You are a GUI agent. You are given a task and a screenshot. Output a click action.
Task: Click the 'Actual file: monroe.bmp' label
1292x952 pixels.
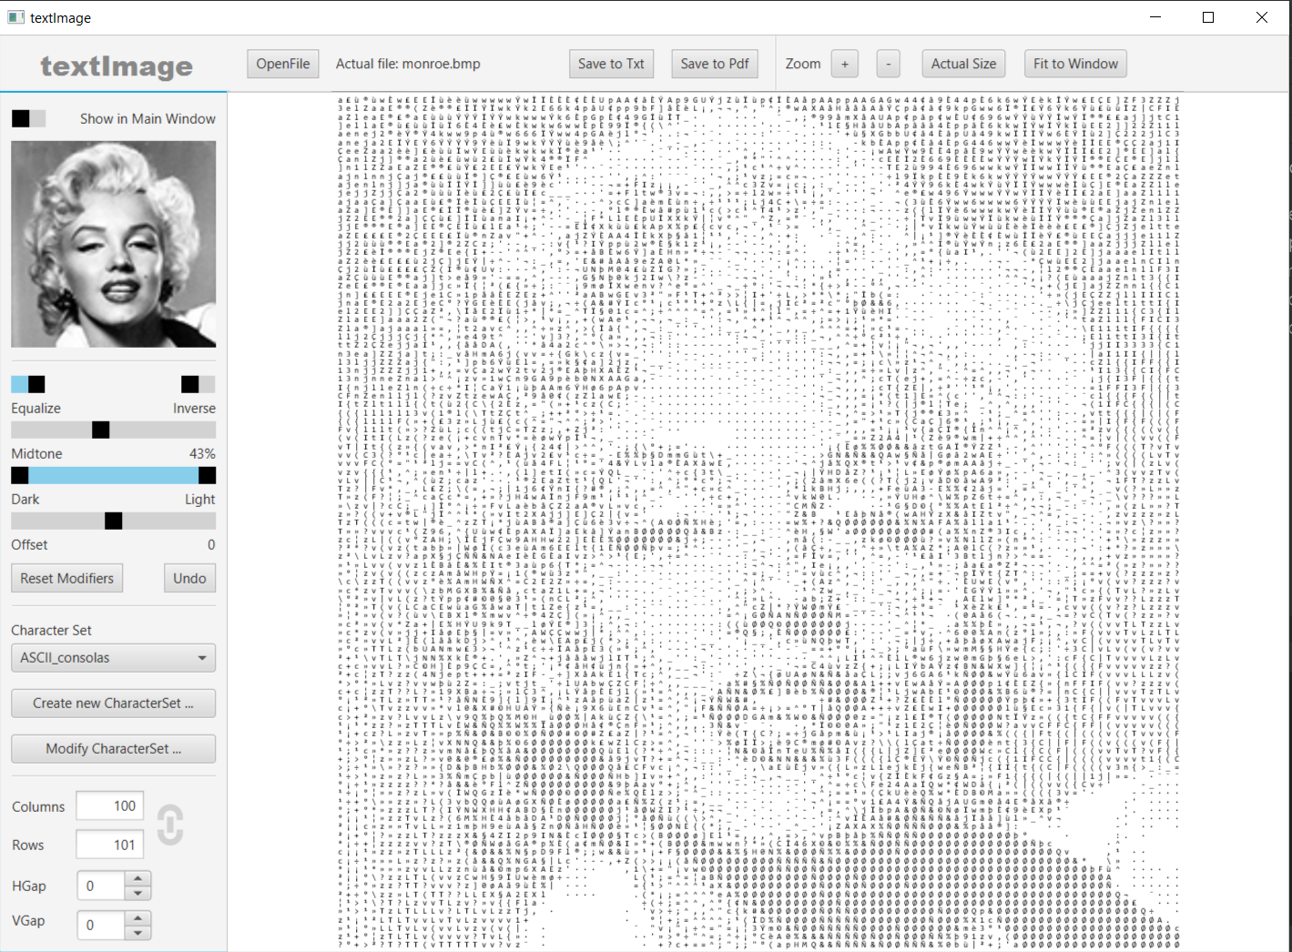(408, 64)
